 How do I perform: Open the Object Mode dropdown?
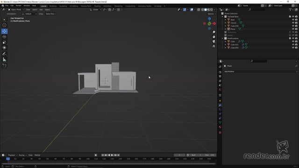click(x=16, y=9)
